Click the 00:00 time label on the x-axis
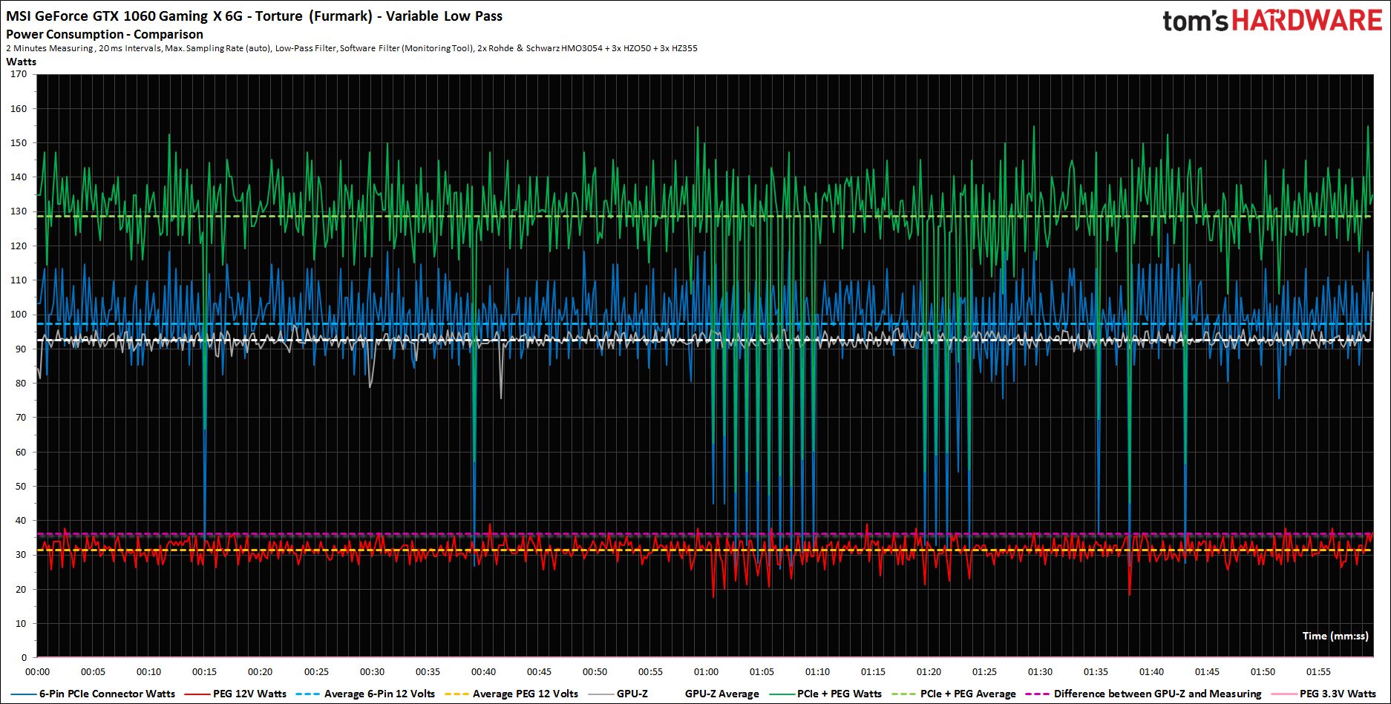1391x704 pixels. pyautogui.click(x=37, y=672)
